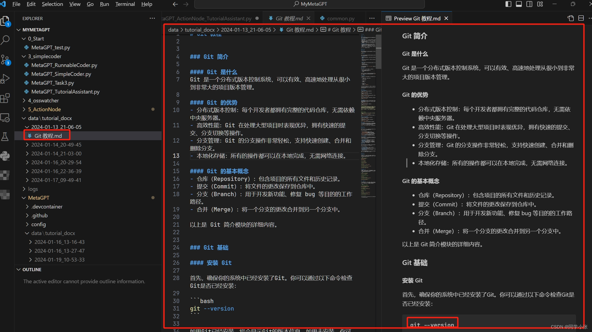Click the data breadcrumb segment
This screenshot has width=592, height=332.
coord(173,30)
